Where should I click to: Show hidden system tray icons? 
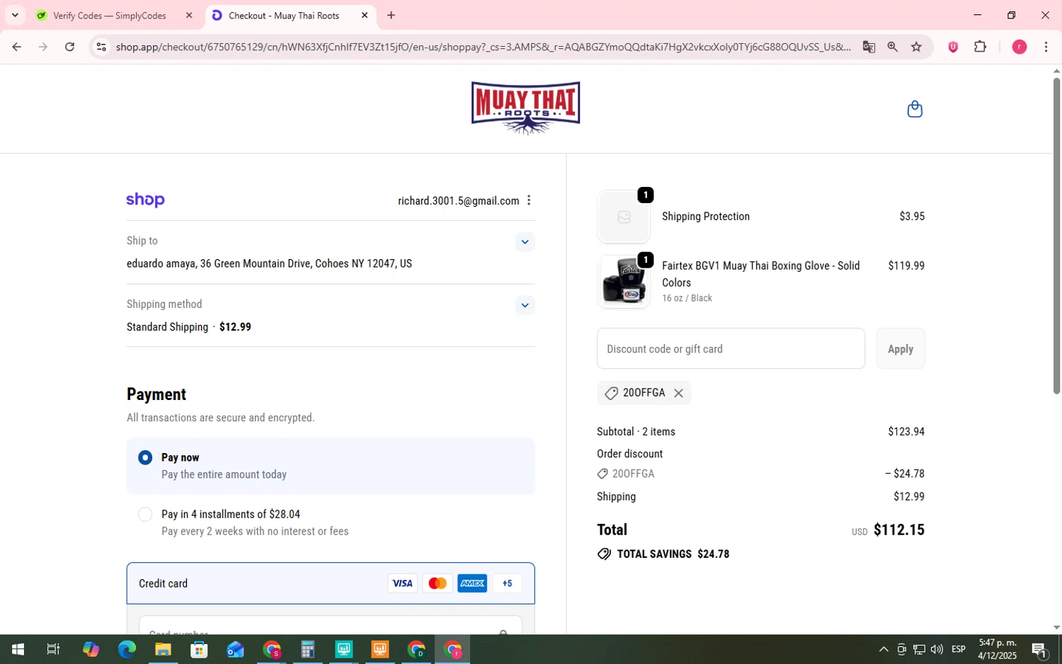883,649
